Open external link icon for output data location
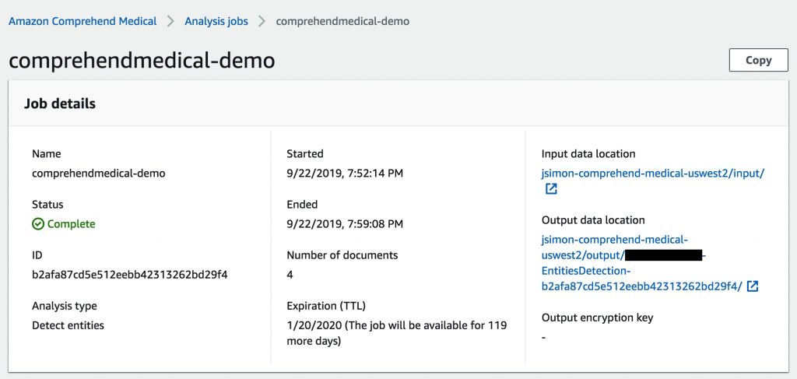The image size is (797, 379). (x=753, y=286)
